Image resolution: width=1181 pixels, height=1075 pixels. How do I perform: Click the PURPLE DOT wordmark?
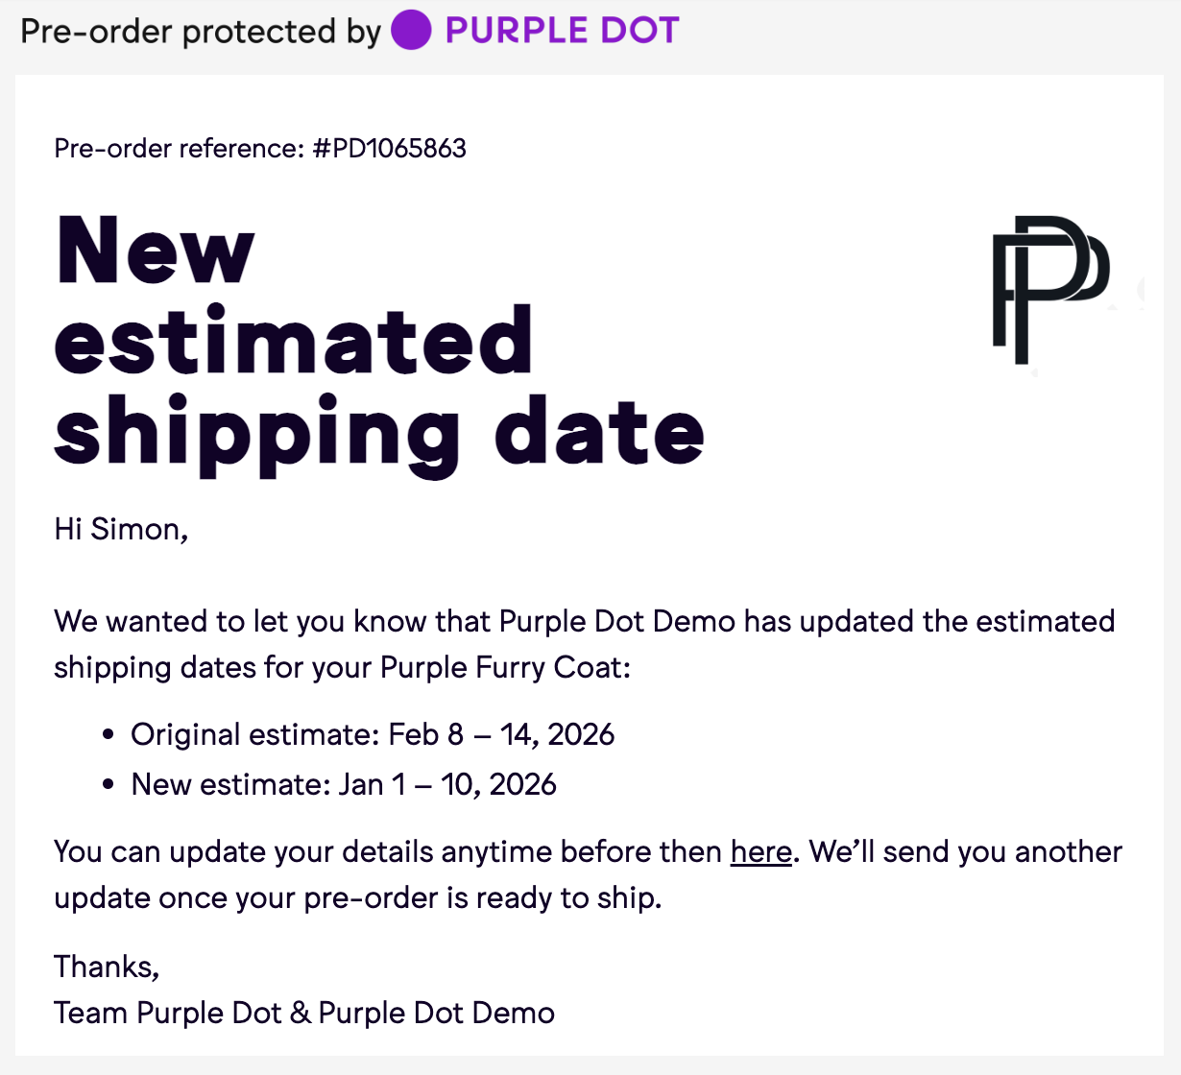pyautogui.click(x=562, y=31)
